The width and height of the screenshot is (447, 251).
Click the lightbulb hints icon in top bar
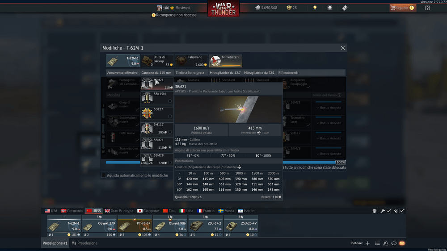pyautogui.click(x=315, y=8)
